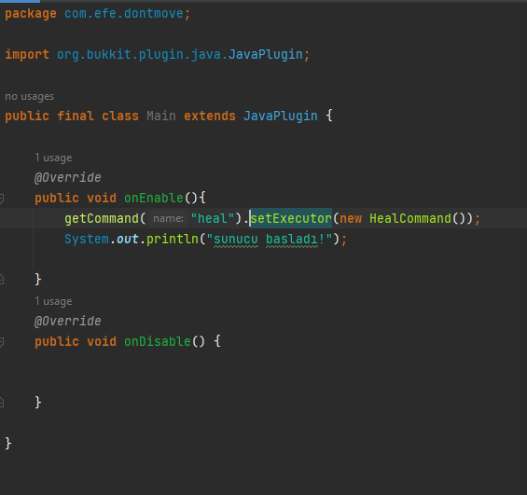Click the @Override annotation above onDisable

pyautogui.click(x=67, y=322)
